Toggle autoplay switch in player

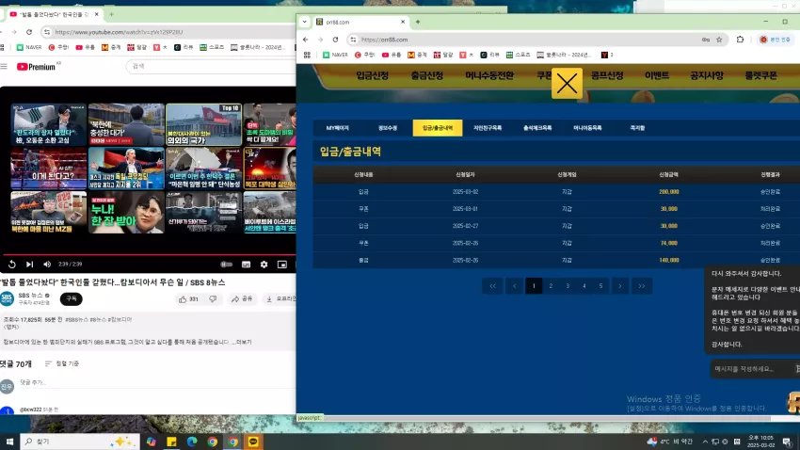pos(227,265)
